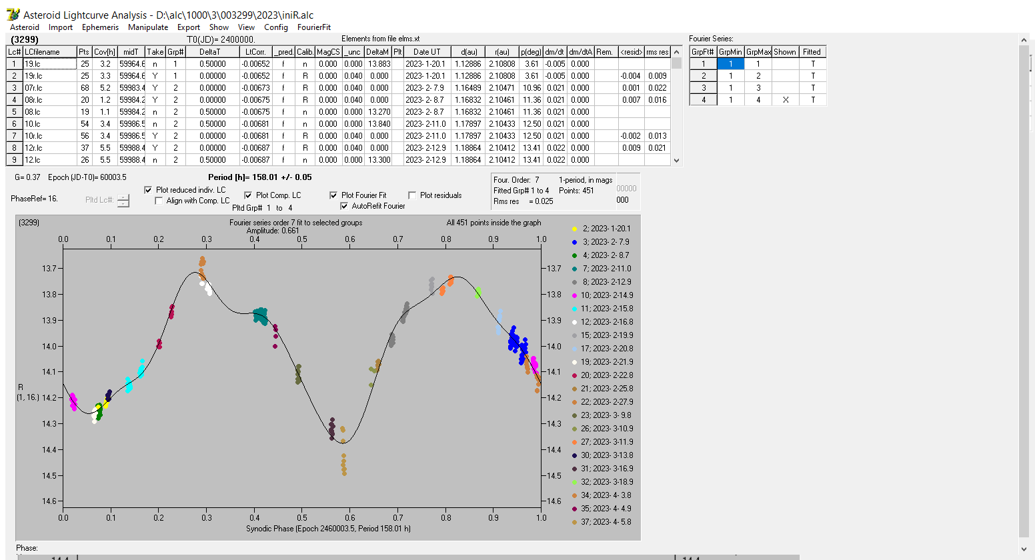
Task: Open the Asteroid menu
Action: click(x=25, y=27)
